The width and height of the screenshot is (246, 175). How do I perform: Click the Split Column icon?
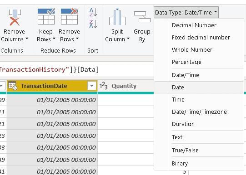tap(117, 17)
